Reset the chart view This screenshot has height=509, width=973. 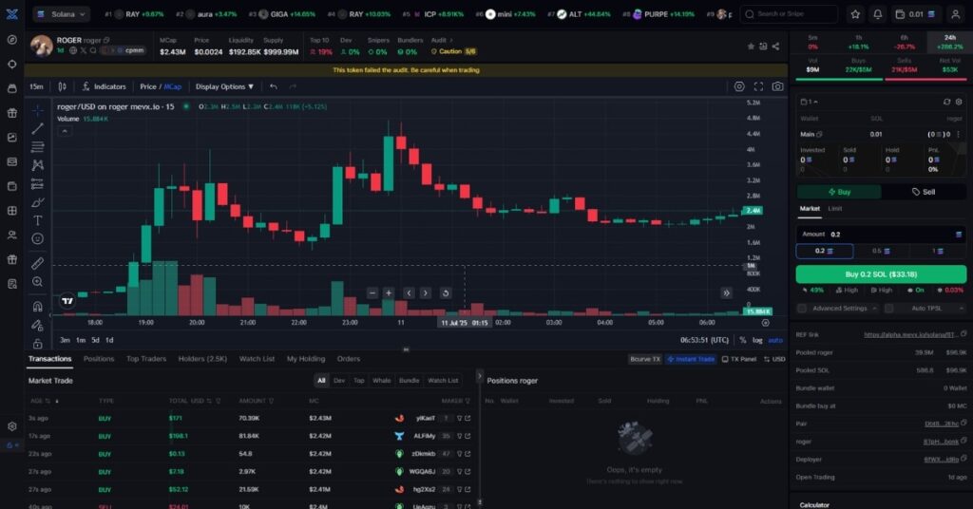click(445, 293)
